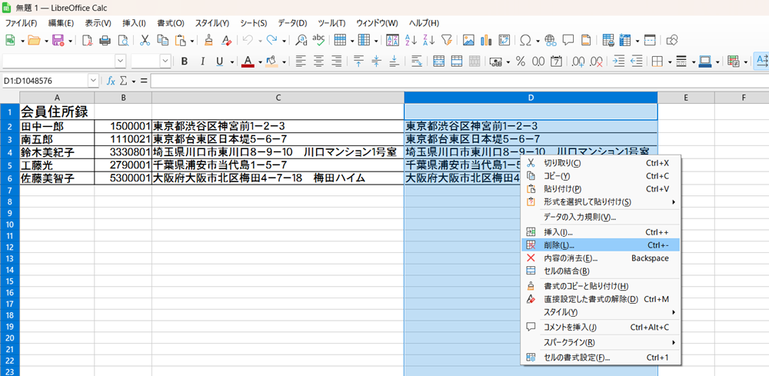769x376 pixels.
Task: Click the Merge and Center Cells icon
Action: coord(439,62)
